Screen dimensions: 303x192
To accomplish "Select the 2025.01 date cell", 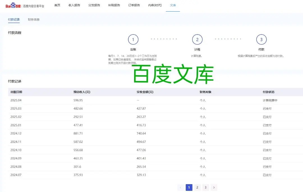I will (x=16, y=125).
